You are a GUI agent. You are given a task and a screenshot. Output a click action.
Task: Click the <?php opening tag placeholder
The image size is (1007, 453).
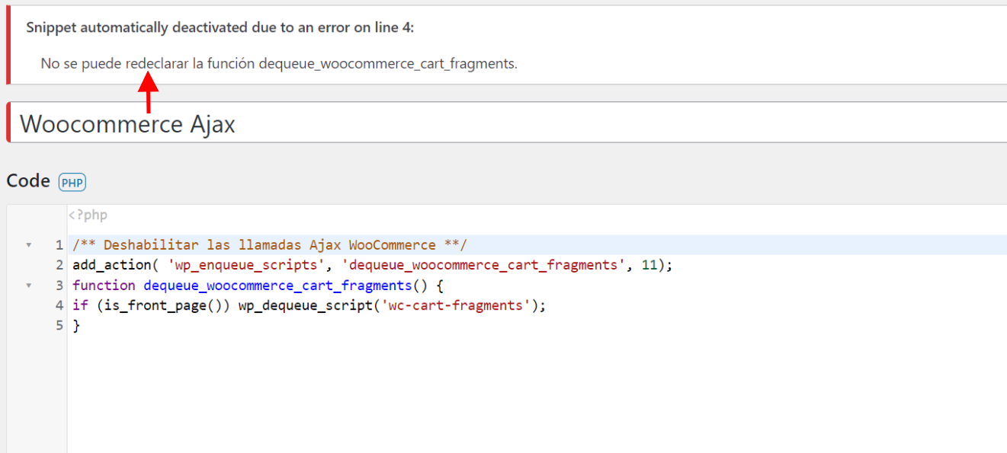click(88, 215)
